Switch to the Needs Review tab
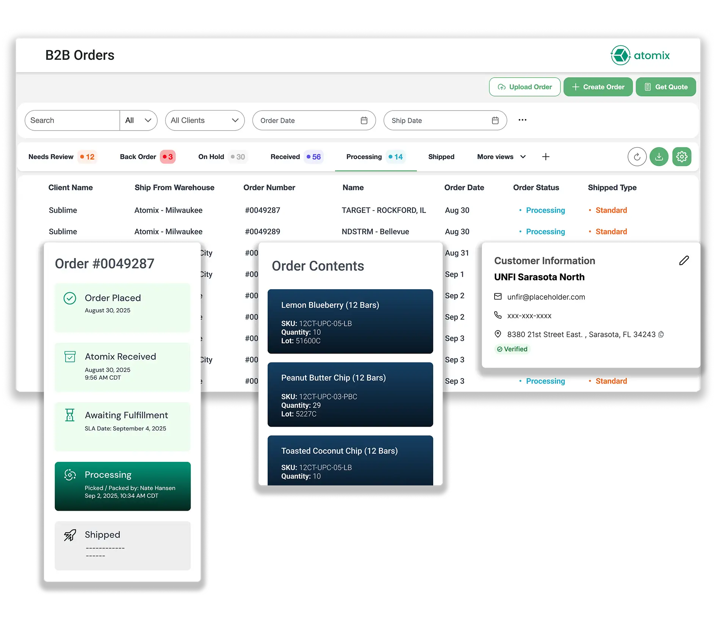Screen dimensions: 714x628 62,157
